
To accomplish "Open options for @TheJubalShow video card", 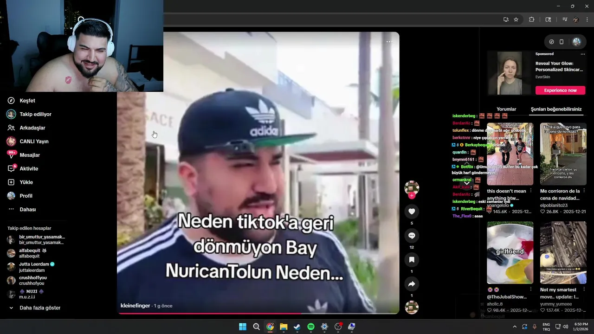I will pos(531,289).
